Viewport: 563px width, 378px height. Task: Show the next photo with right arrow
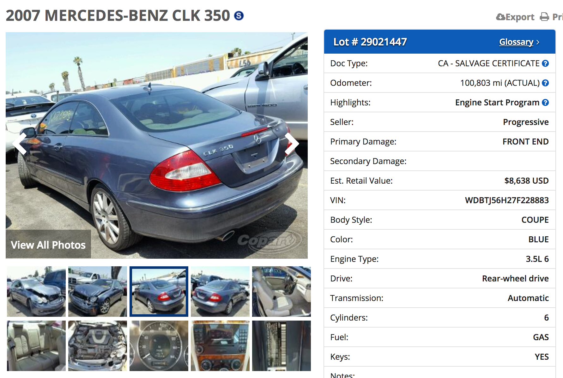(x=292, y=144)
